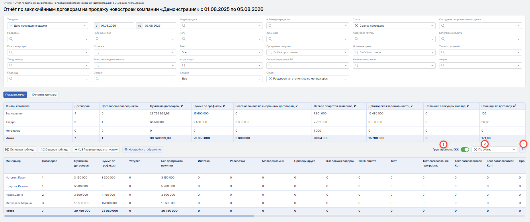This screenshot has width=530, height=222.
Task: Click search icon in 'Способ передачи в РР' field
Action: pyautogui.click(x=270, y=66)
